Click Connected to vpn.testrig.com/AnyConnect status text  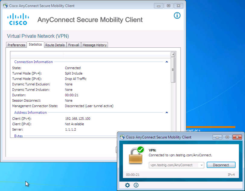coord(180,155)
